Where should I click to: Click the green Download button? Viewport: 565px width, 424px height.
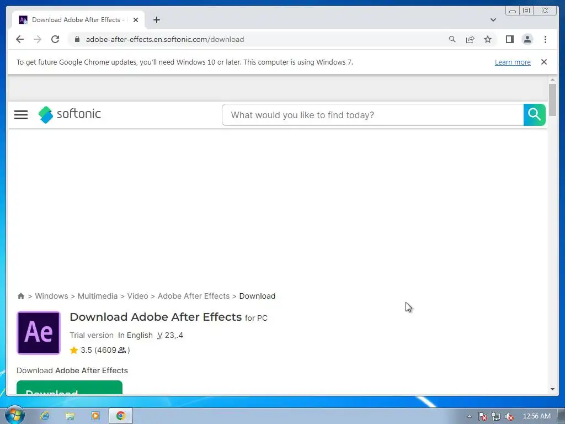pyautogui.click(x=70, y=388)
